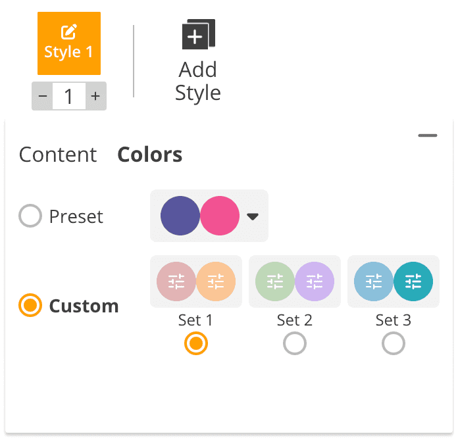The width and height of the screenshot is (458, 438).
Task: Open Set 1 pink color adjuster
Action: tap(176, 281)
